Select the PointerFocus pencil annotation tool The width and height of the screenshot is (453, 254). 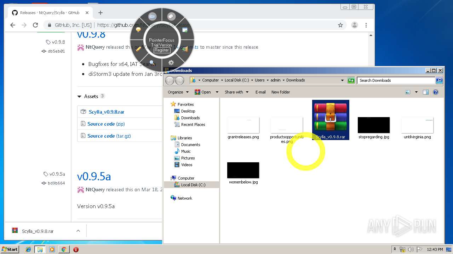point(138,49)
